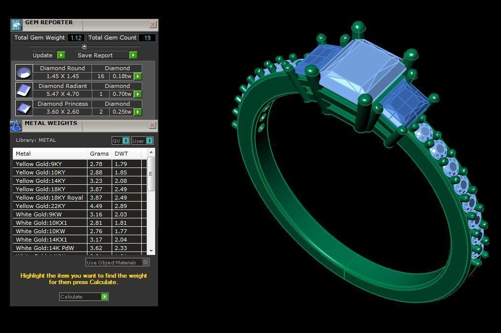The height and width of the screenshot is (333, 501).
Task: Click the Library: METAL label
Action: tap(36, 140)
